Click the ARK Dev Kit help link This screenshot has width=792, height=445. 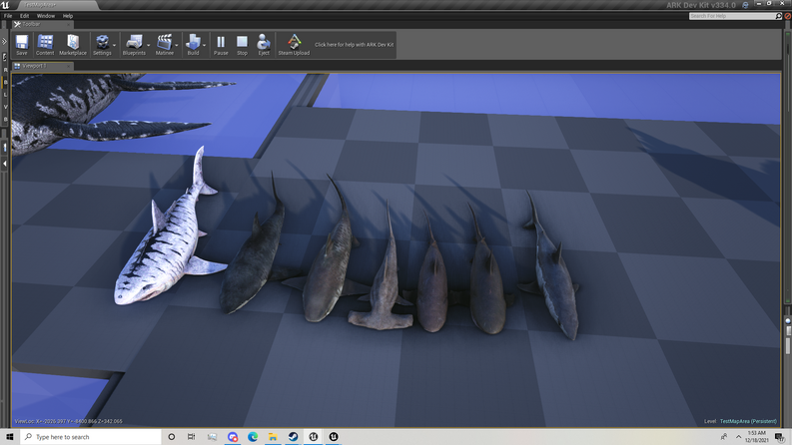[355, 44]
